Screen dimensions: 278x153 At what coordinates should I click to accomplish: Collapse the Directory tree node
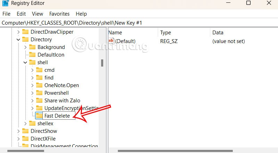18,40
